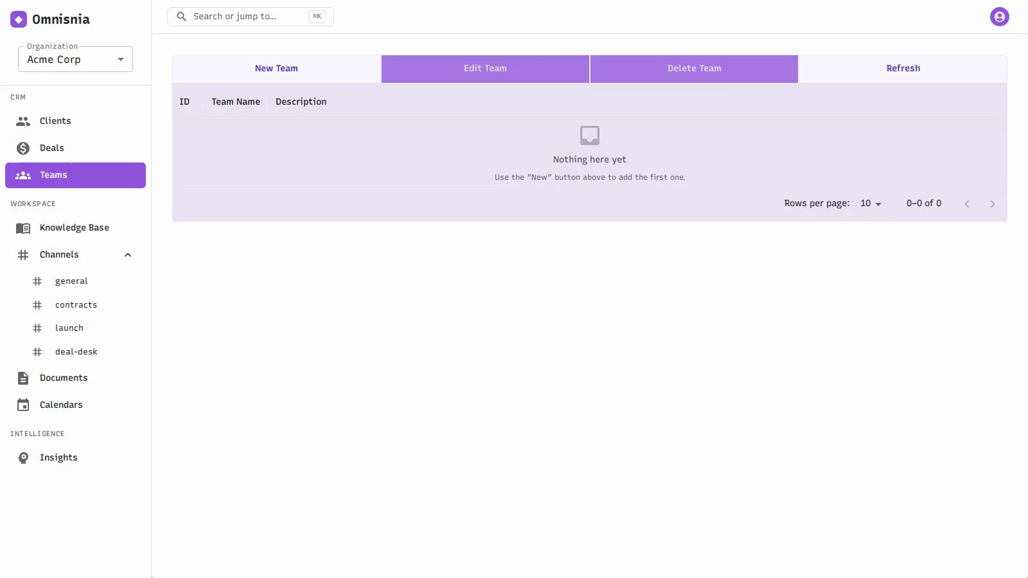Open the launch channel

pos(75,328)
